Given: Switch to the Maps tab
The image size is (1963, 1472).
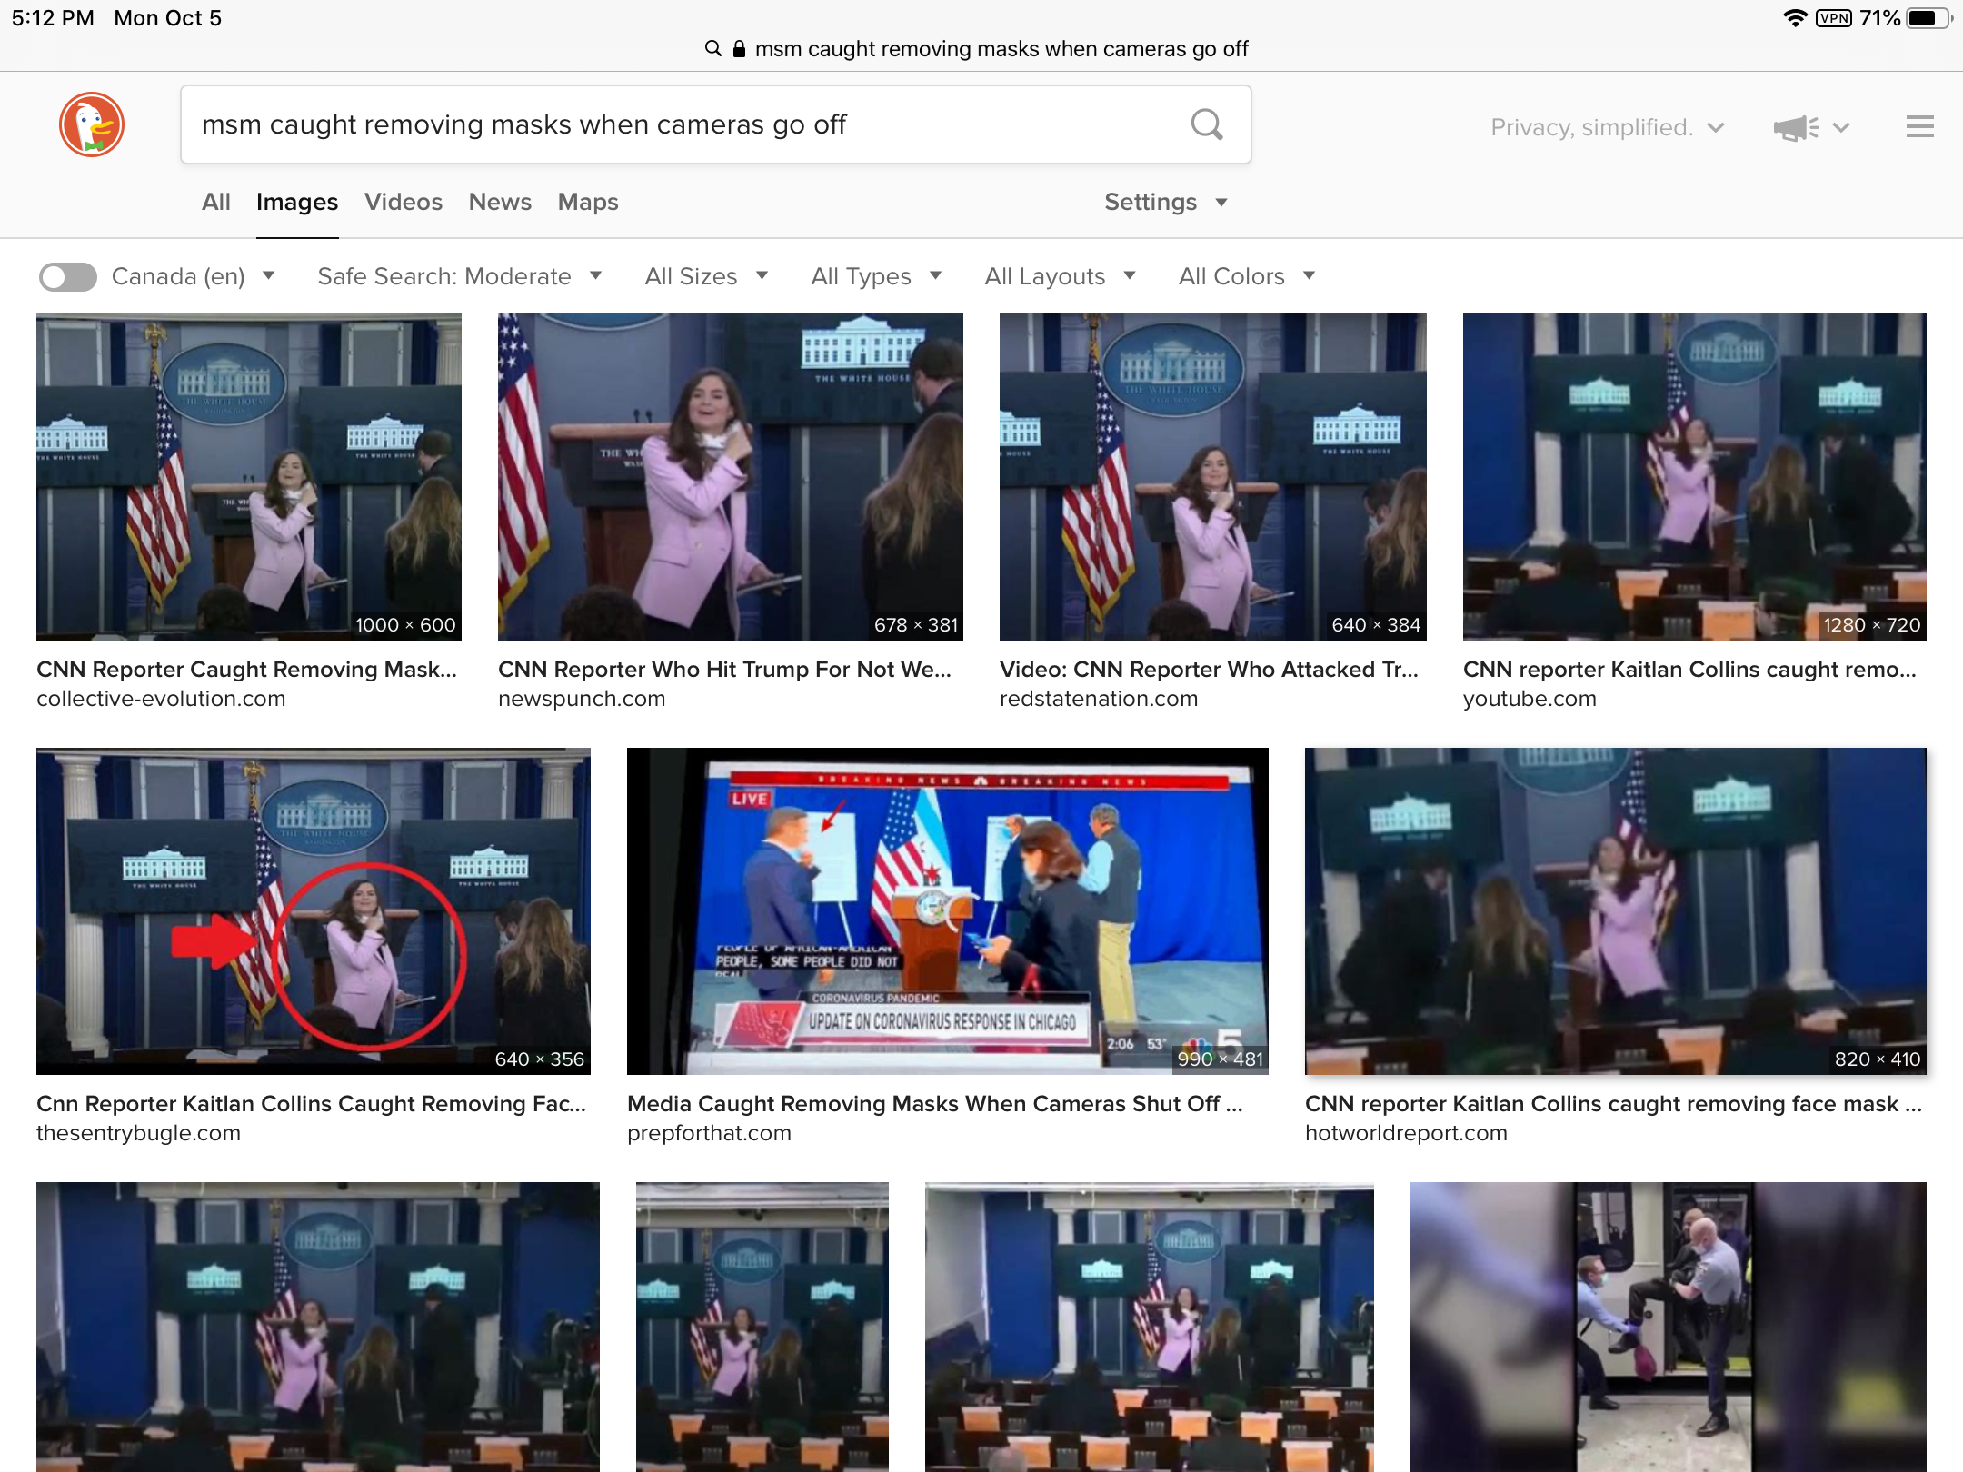Looking at the screenshot, I should (x=588, y=202).
